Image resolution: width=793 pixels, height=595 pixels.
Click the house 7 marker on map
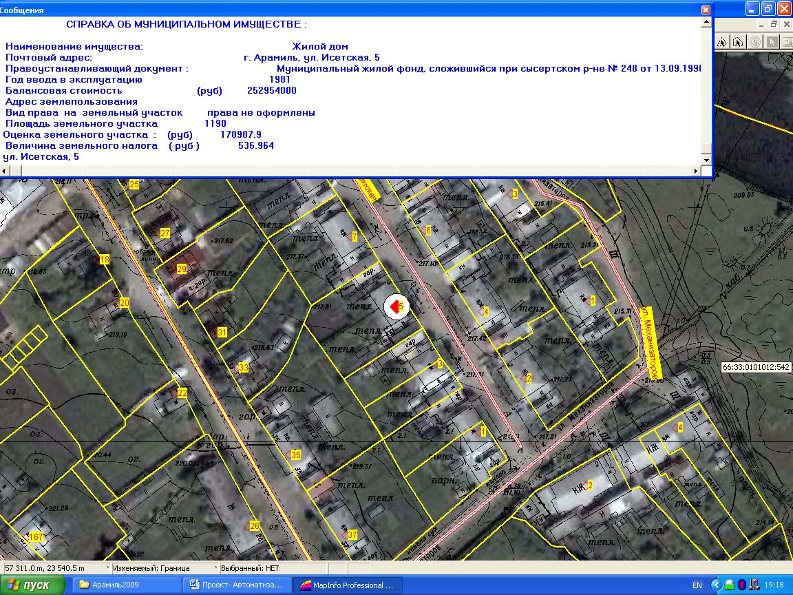[352, 236]
